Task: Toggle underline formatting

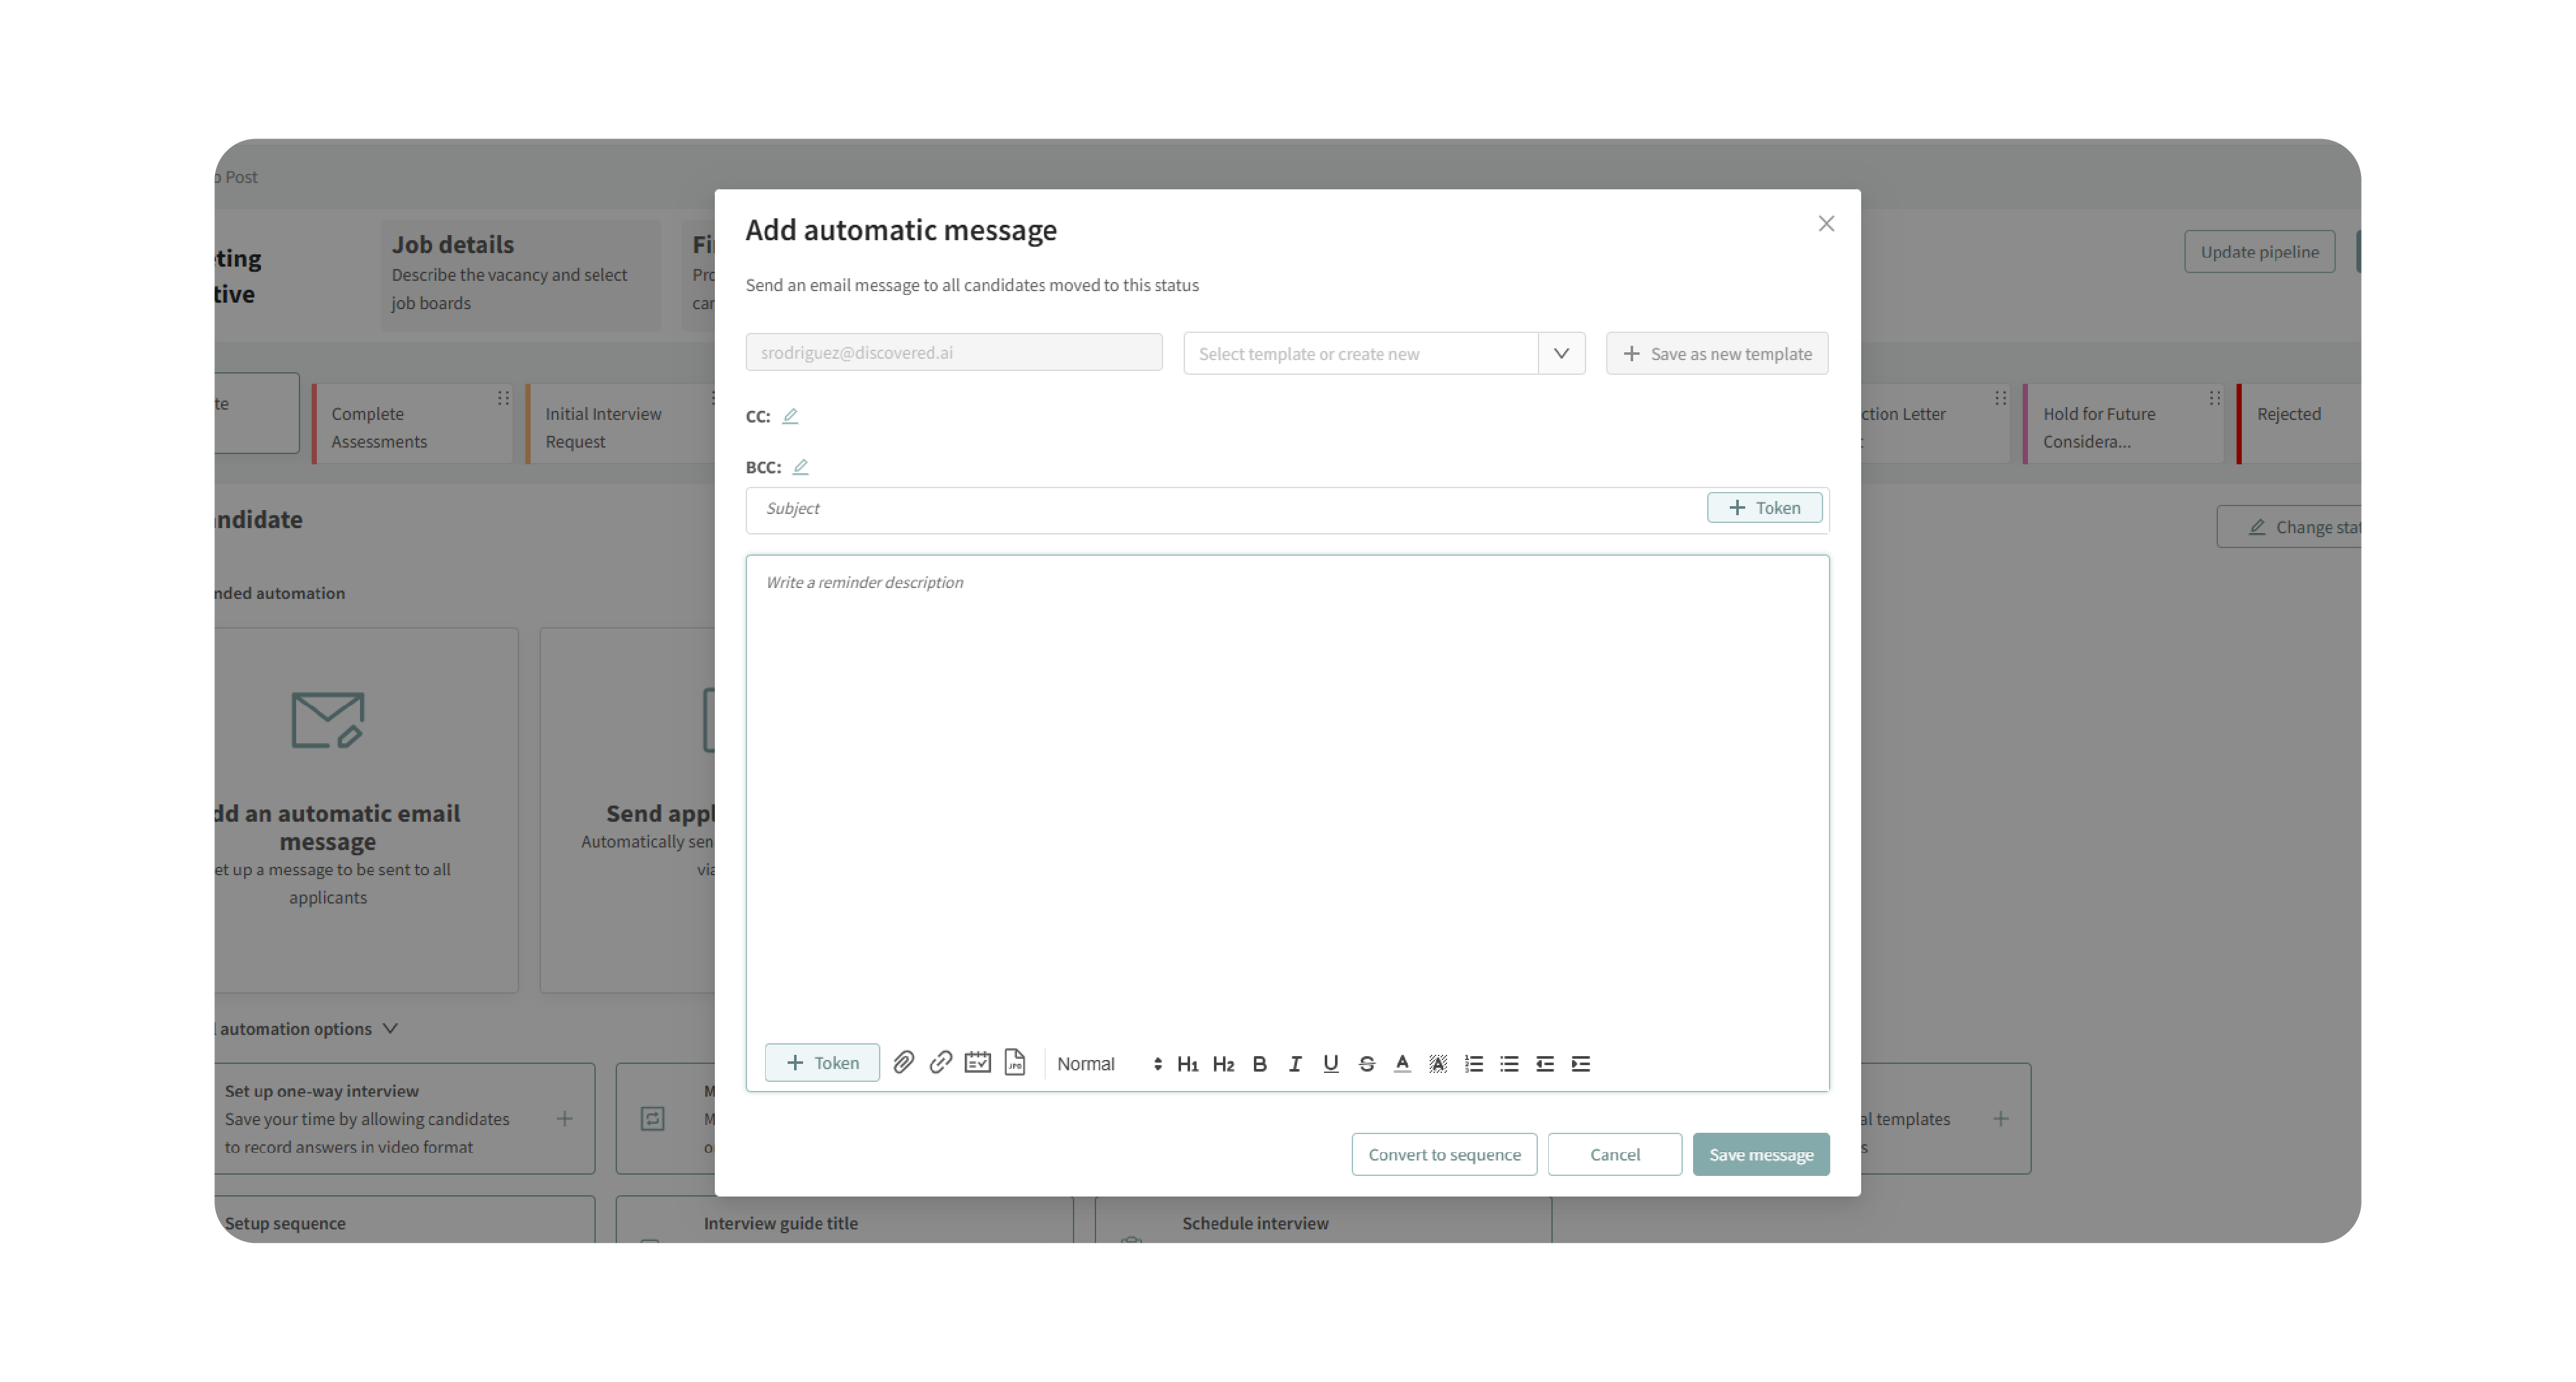Action: (1330, 1064)
